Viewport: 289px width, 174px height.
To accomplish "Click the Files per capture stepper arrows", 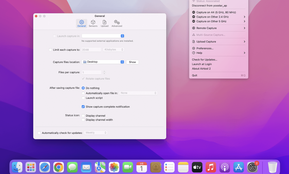I will [x=104, y=72].
